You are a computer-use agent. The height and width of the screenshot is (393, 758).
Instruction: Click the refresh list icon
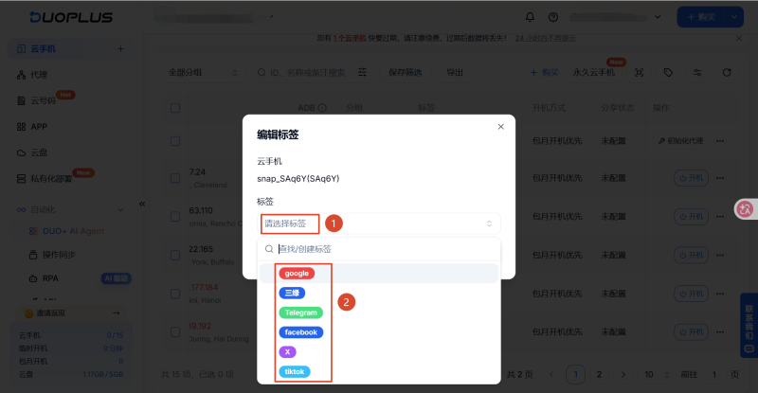point(727,73)
